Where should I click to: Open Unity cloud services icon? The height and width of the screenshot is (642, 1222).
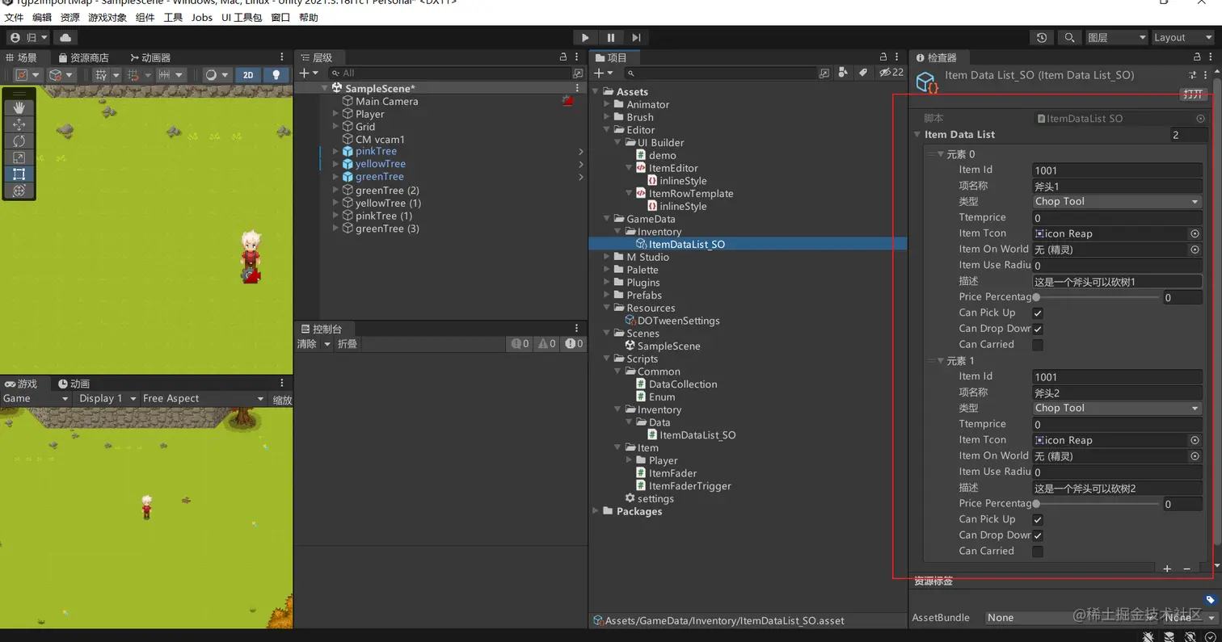pos(65,37)
